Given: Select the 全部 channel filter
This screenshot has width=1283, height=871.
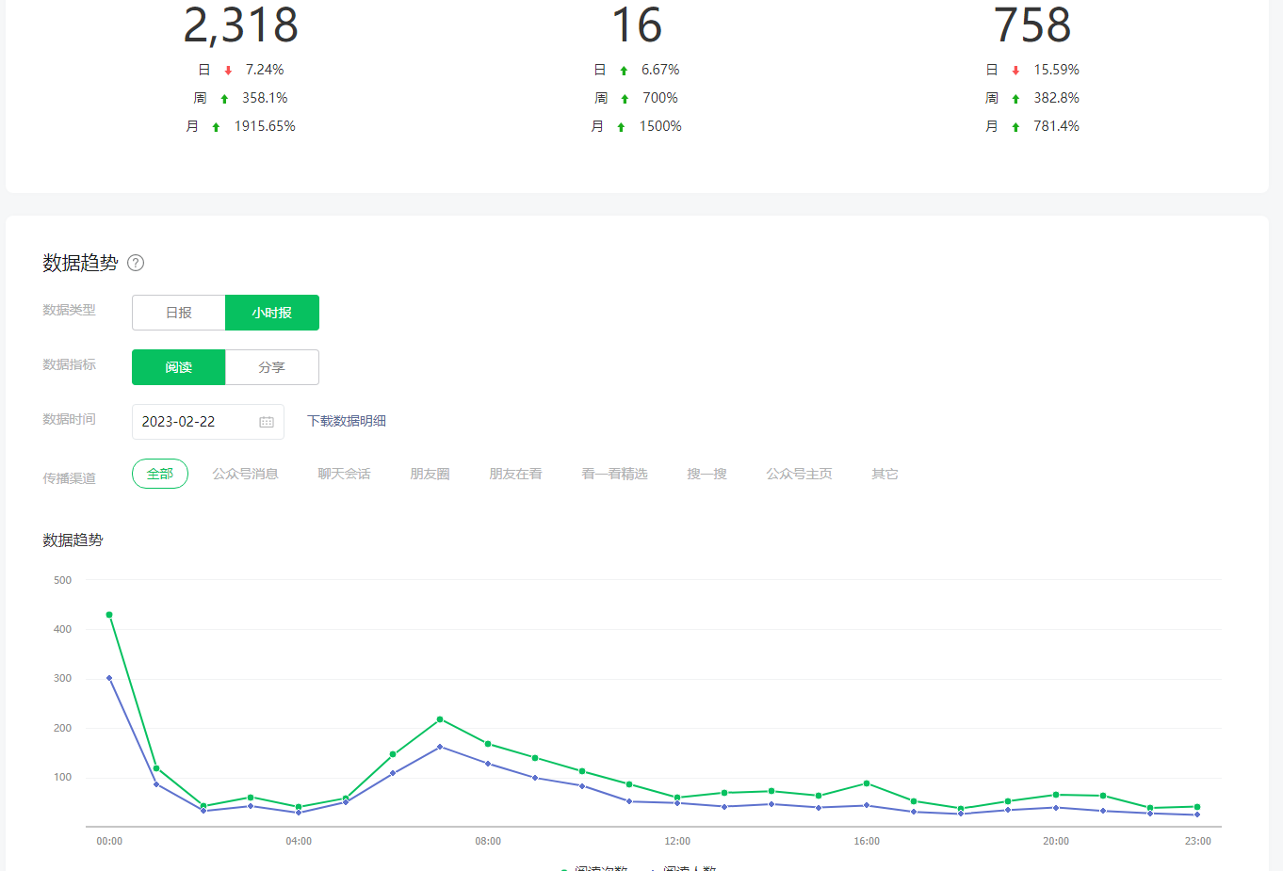Looking at the screenshot, I should pyautogui.click(x=160, y=474).
